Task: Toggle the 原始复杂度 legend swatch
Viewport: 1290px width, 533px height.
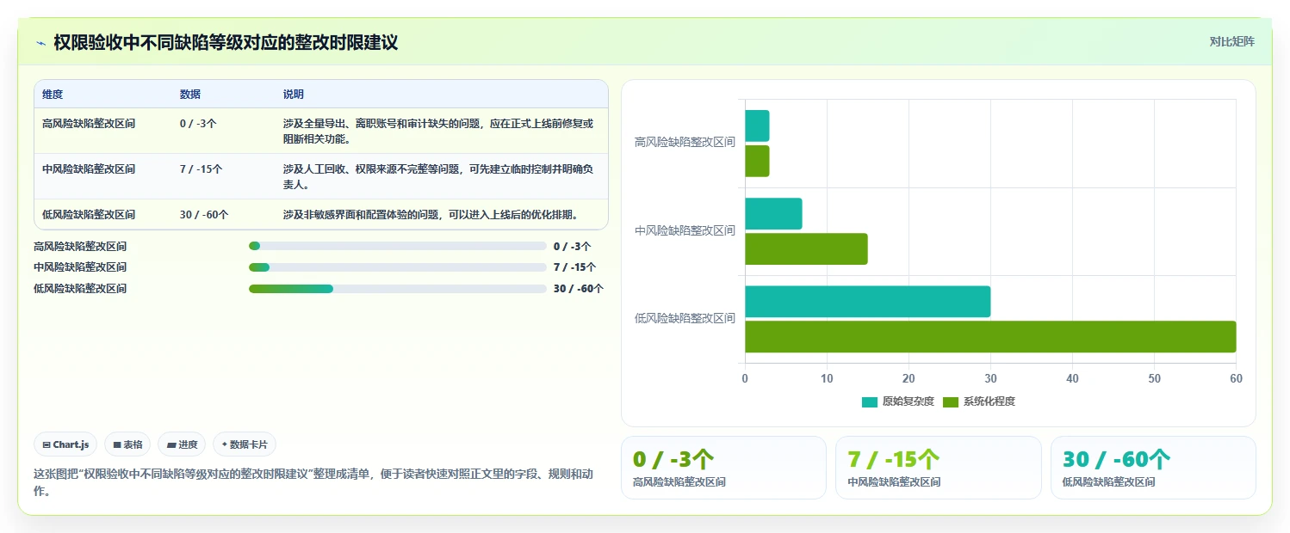Action: coord(870,401)
